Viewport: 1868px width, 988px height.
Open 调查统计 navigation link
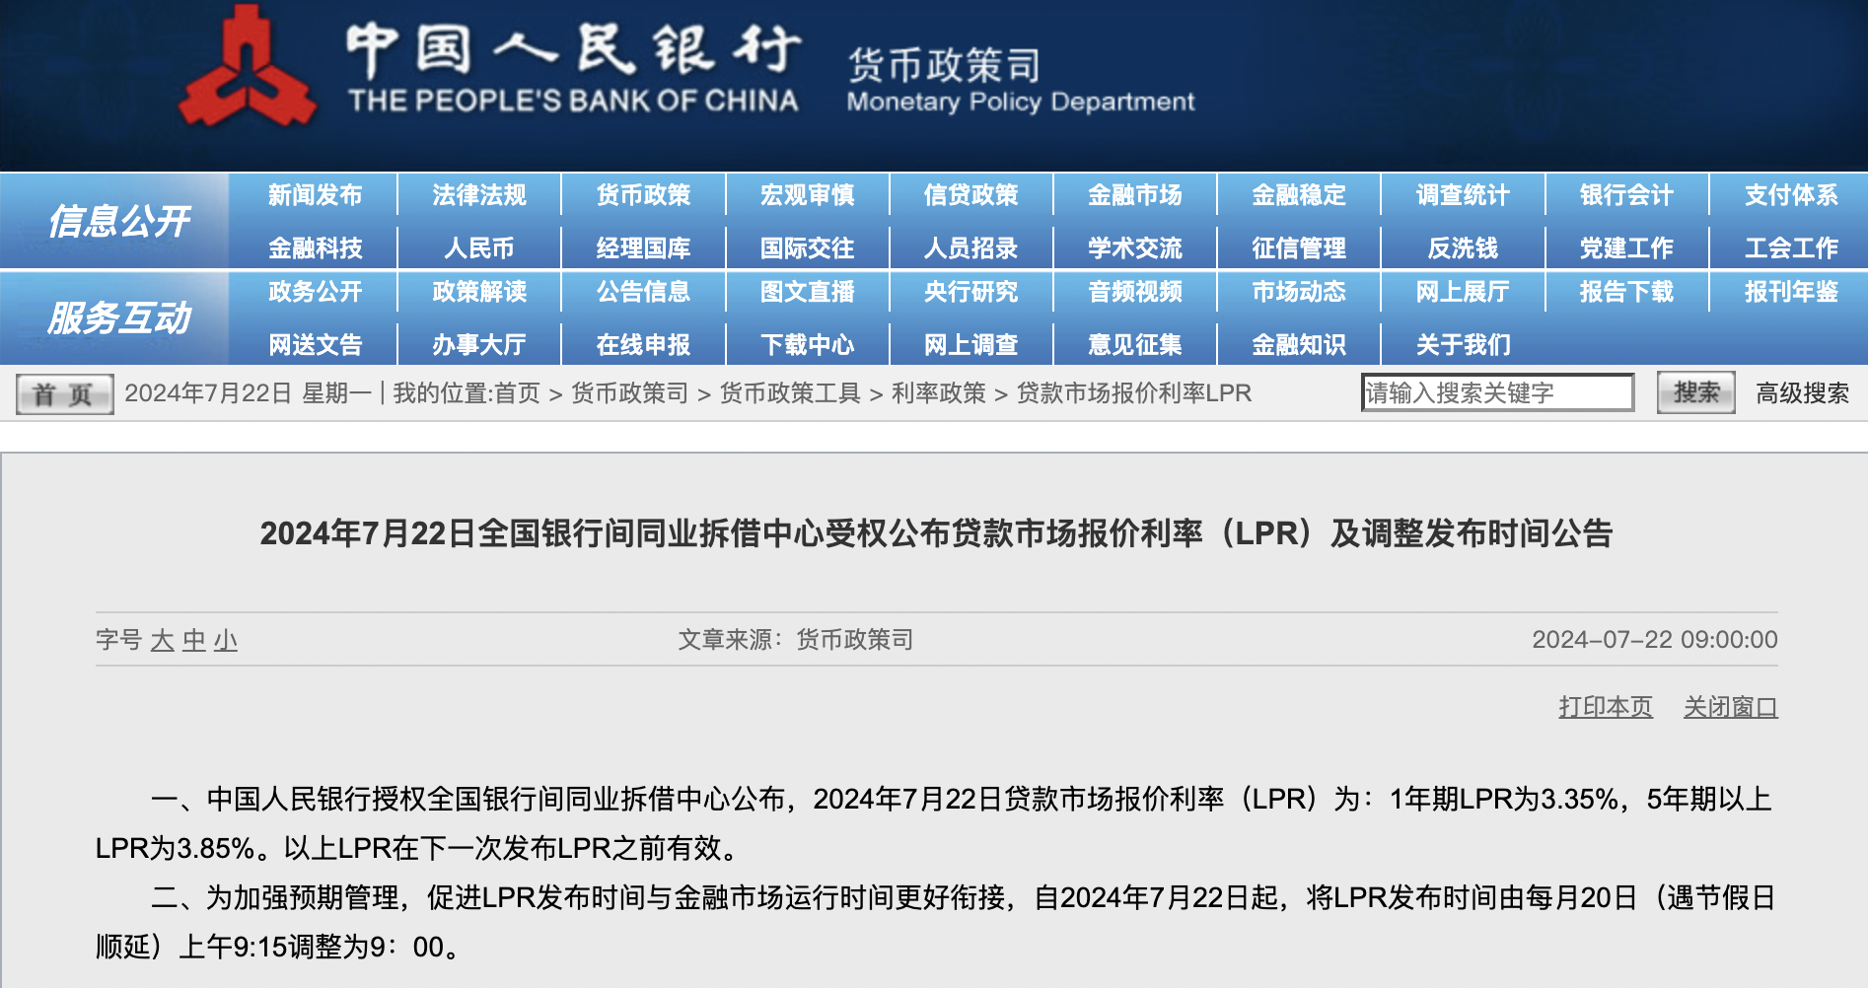coord(1463,195)
